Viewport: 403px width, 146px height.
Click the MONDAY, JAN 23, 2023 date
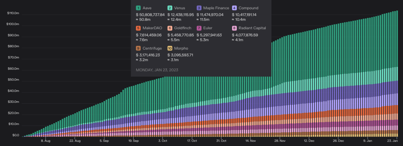157,70
